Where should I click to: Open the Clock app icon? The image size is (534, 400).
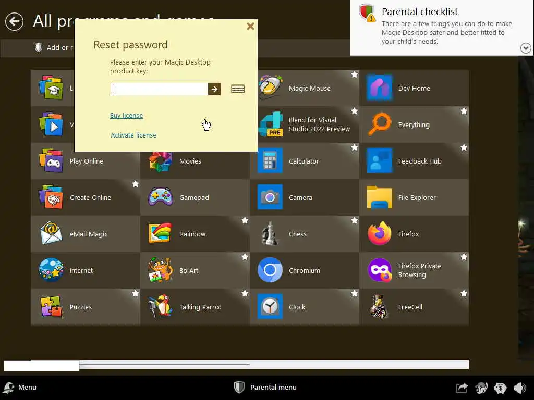tap(270, 306)
